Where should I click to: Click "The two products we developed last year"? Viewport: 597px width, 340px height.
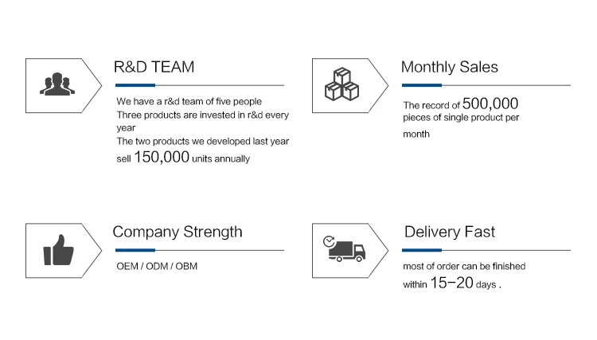(x=202, y=141)
